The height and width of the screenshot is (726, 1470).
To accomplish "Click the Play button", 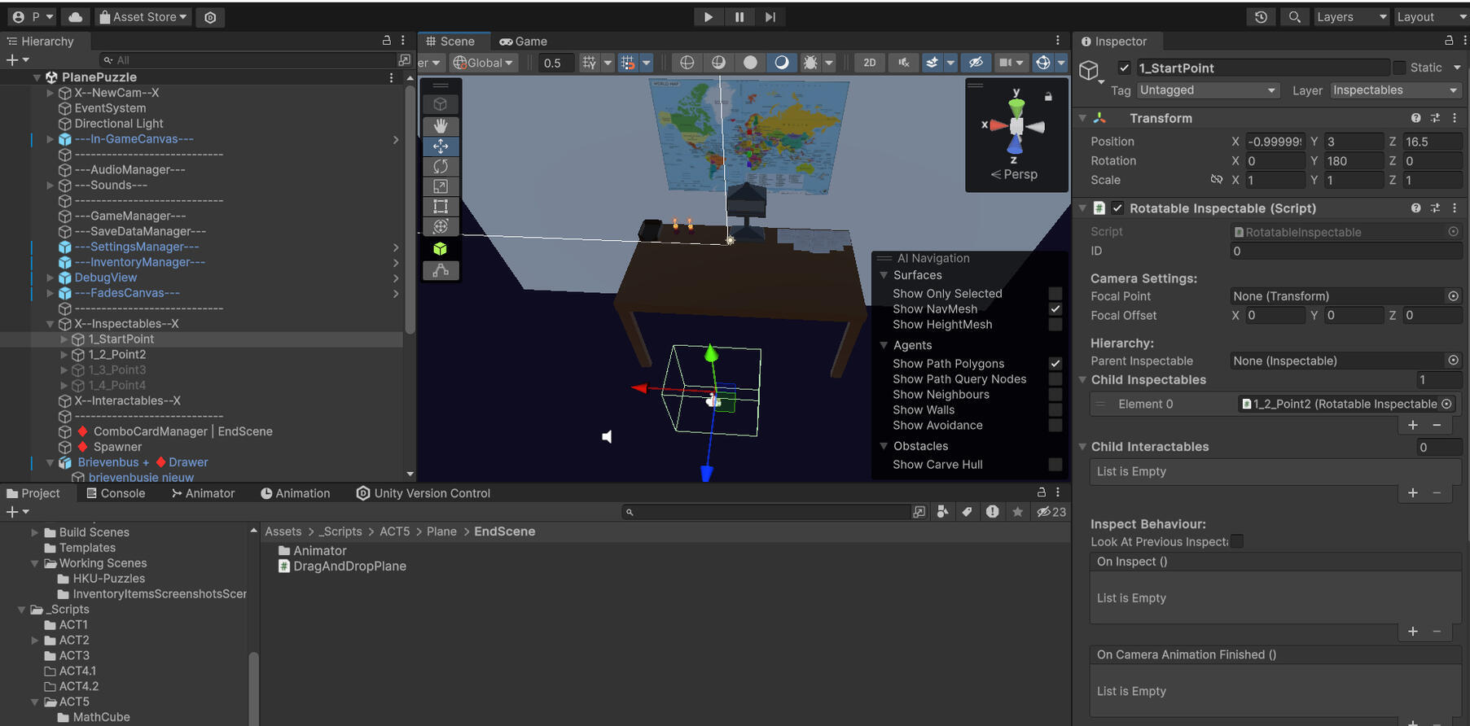I will pyautogui.click(x=708, y=17).
